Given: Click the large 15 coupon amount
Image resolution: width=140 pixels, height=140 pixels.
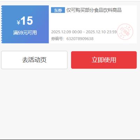Looking at the screenshot, I should (x=27, y=21).
